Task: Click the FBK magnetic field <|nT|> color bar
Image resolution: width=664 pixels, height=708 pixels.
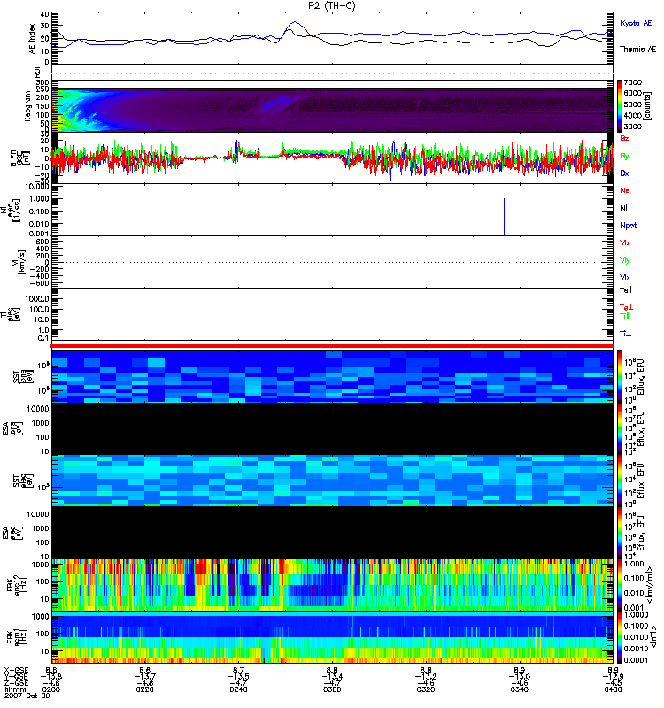Action: tap(619, 638)
